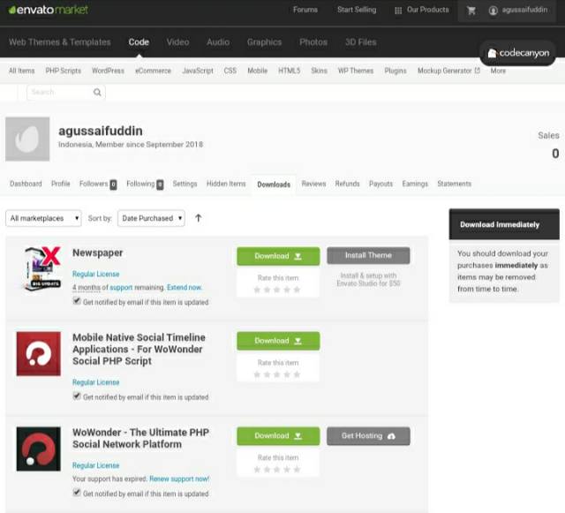
Task: Select the Audio category
Action: pos(218,42)
